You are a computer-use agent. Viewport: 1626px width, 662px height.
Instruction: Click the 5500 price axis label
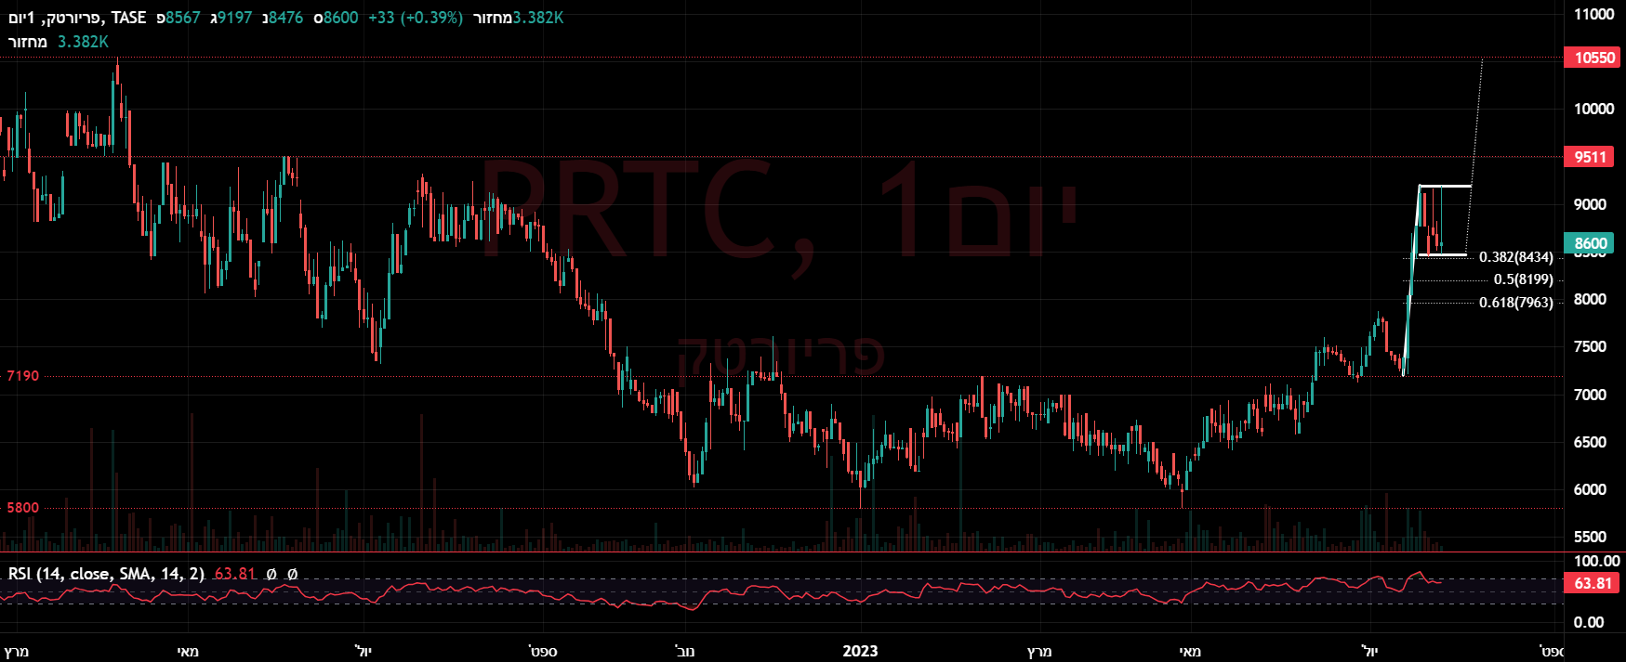tap(1590, 537)
